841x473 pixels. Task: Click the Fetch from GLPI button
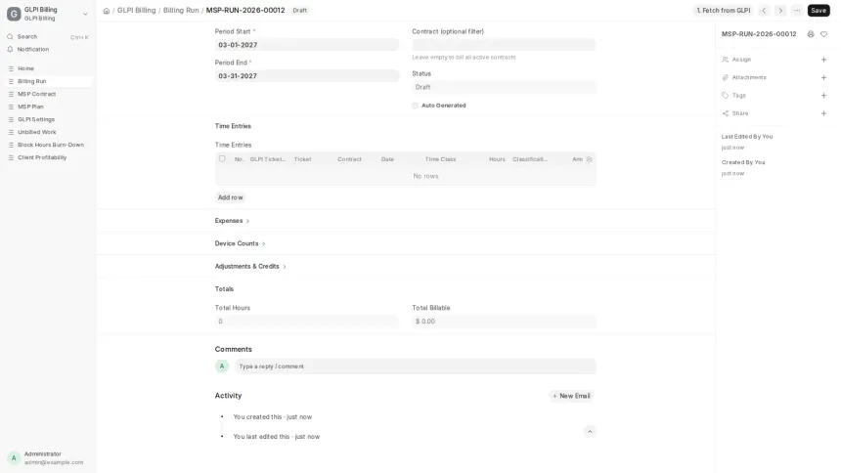click(723, 10)
